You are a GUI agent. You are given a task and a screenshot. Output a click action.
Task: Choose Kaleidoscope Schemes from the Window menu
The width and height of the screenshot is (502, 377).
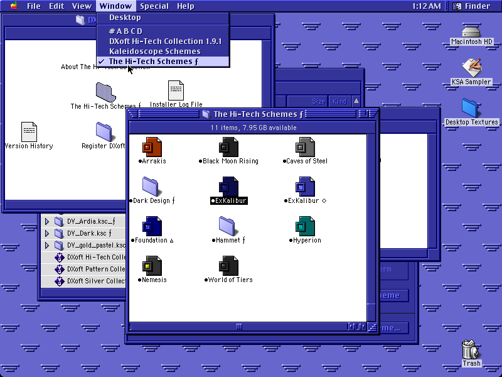click(163, 52)
